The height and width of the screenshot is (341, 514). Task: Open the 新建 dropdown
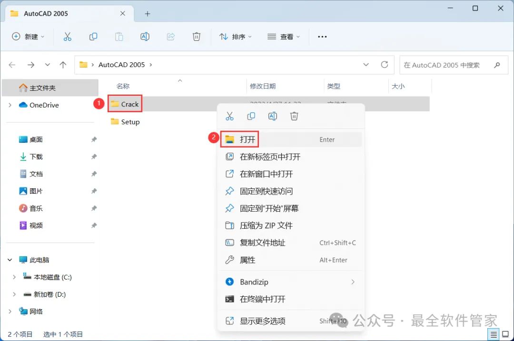coord(28,37)
